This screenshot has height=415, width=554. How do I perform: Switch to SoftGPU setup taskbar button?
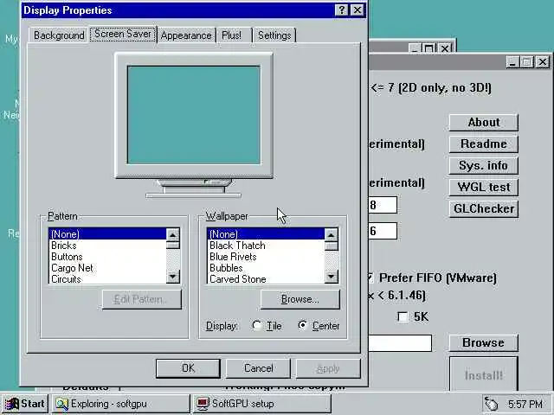click(261, 404)
